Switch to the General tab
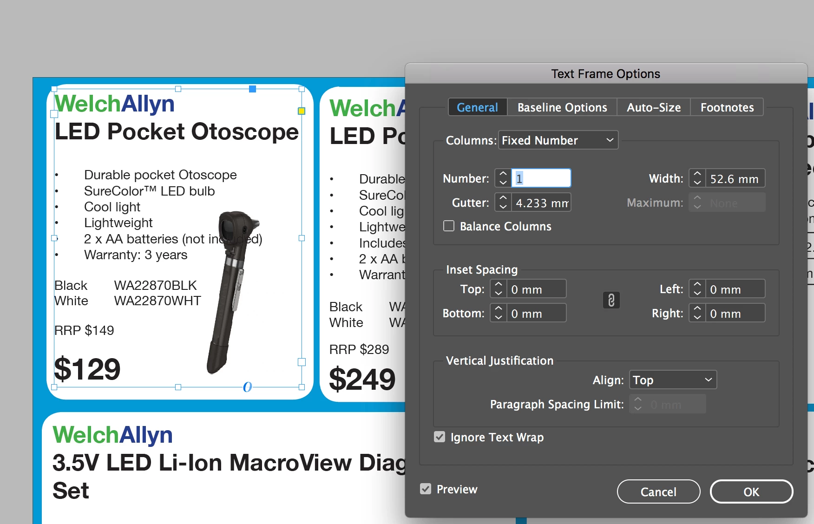 click(x=478, y=107)
